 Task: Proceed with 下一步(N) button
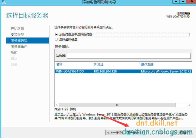click(x=135, y=132)
